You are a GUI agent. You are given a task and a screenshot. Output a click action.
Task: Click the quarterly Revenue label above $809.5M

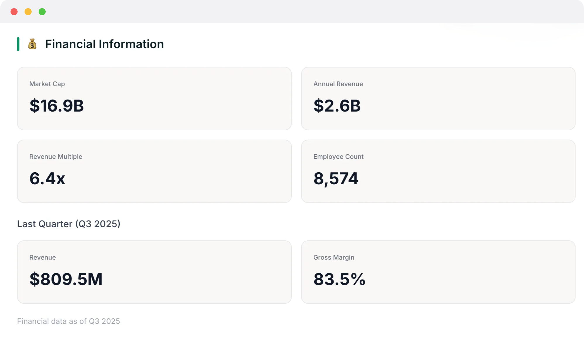click(42, 257)
